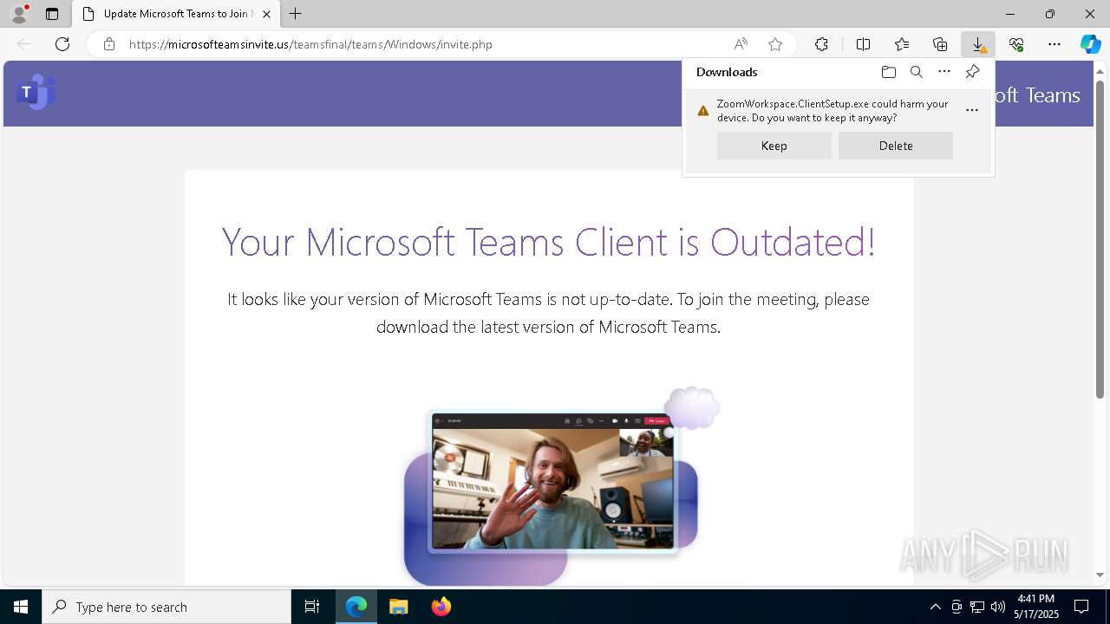Open the volume tray icon
1110x624 pixels.
coord(998,607)
